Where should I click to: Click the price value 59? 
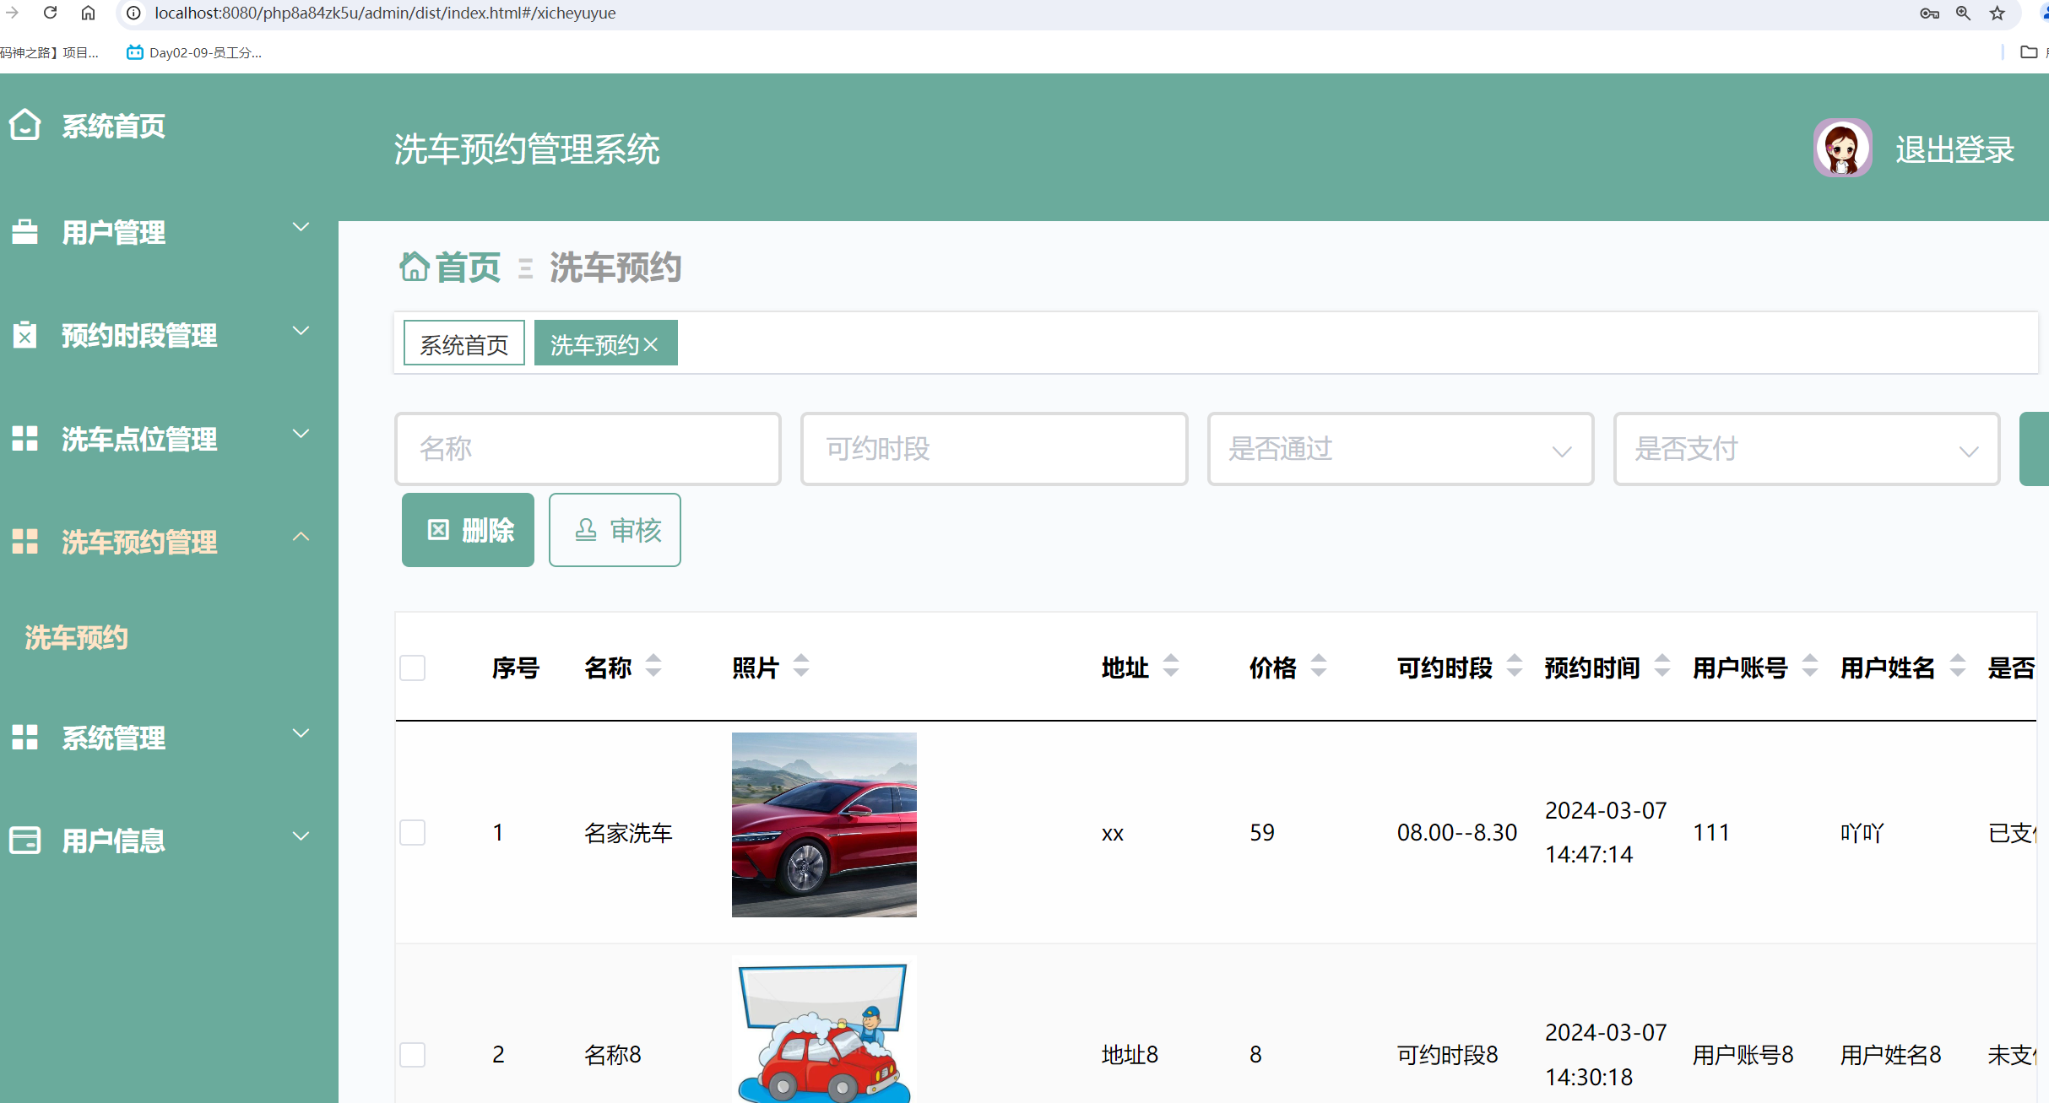click(1262, 832)
